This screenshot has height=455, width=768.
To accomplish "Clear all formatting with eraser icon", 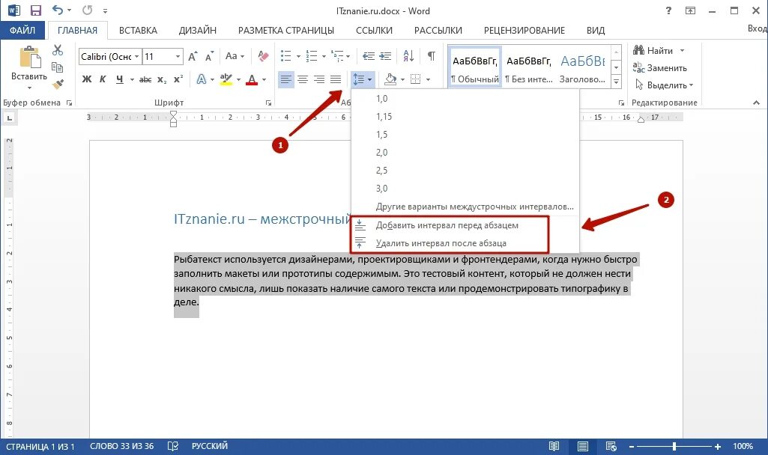I will tap(263, 56).
